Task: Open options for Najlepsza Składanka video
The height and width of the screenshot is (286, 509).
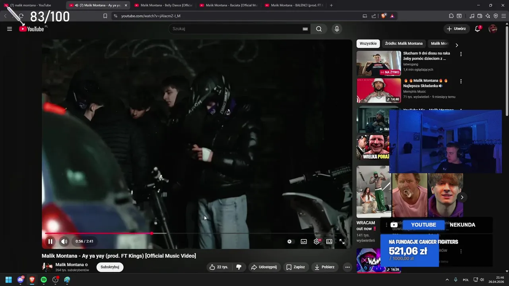Action: (461, 81)
